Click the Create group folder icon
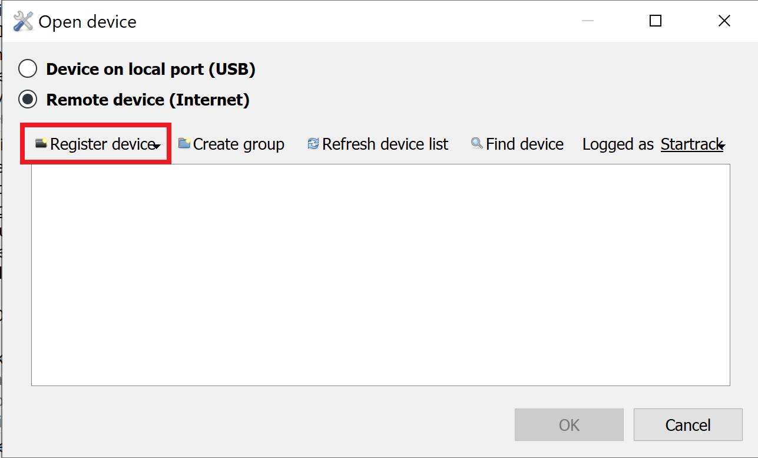 click(x=184, y=143)
